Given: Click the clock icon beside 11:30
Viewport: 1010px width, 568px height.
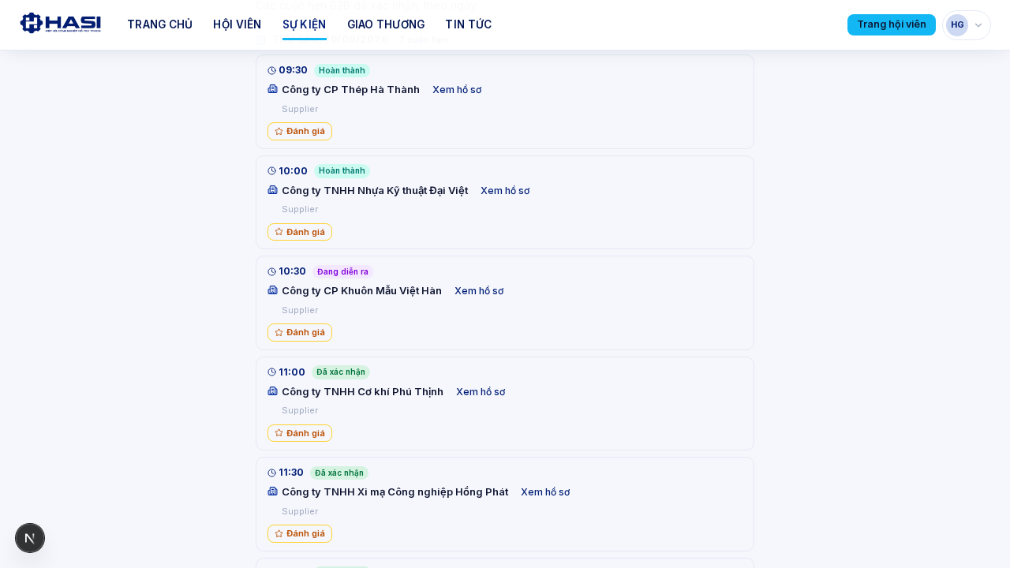Looking at the screenshot, I should coord(272,473).
